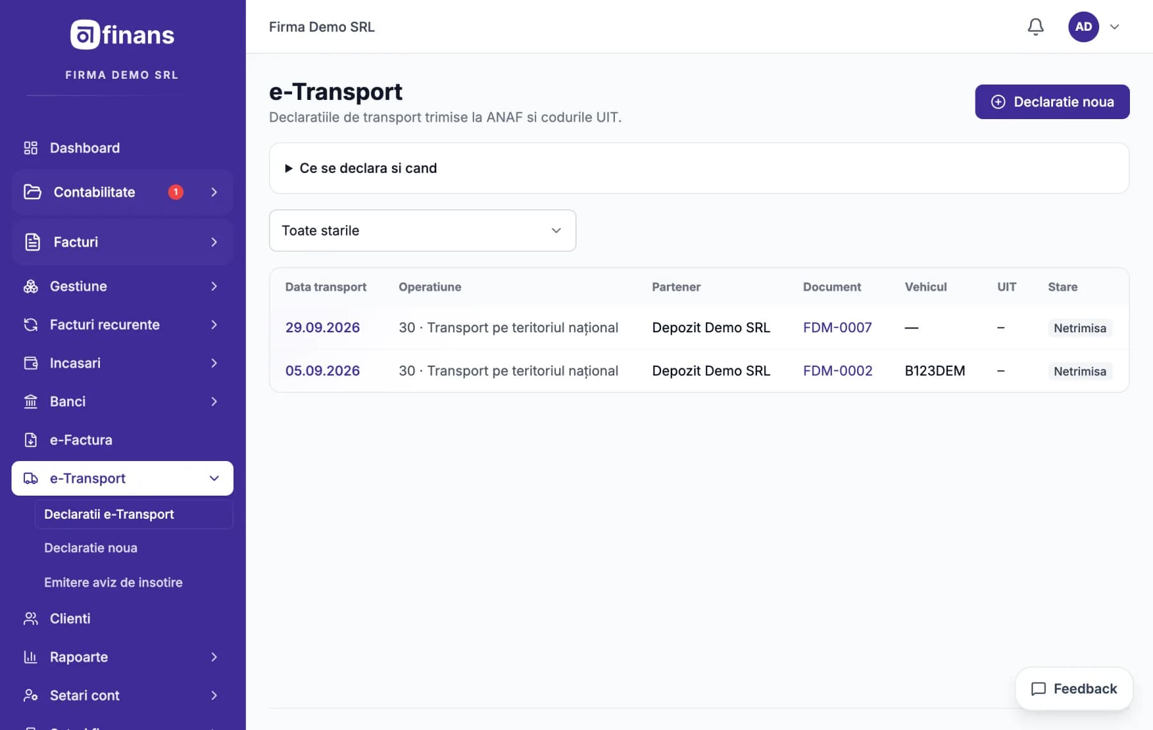Image resolution: width=1153 pixels, height=730 pixels.
Task: Open transport dated 29.09.2026
Action: [x=322, y=328]
